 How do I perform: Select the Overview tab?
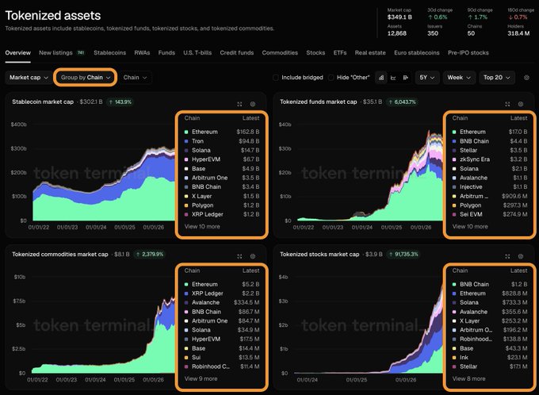click(x=18, y=53)
